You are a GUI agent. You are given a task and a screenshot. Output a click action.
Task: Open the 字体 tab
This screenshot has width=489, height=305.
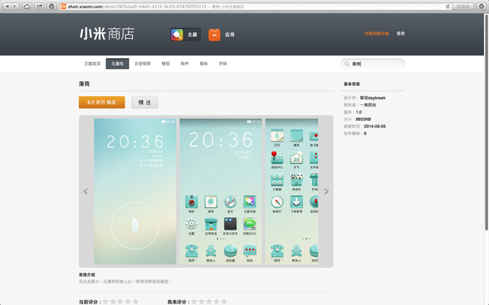[223, 63]
